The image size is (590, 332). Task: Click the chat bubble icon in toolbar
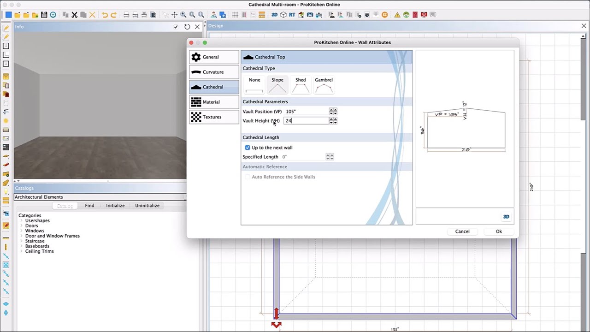coord(433,15)
